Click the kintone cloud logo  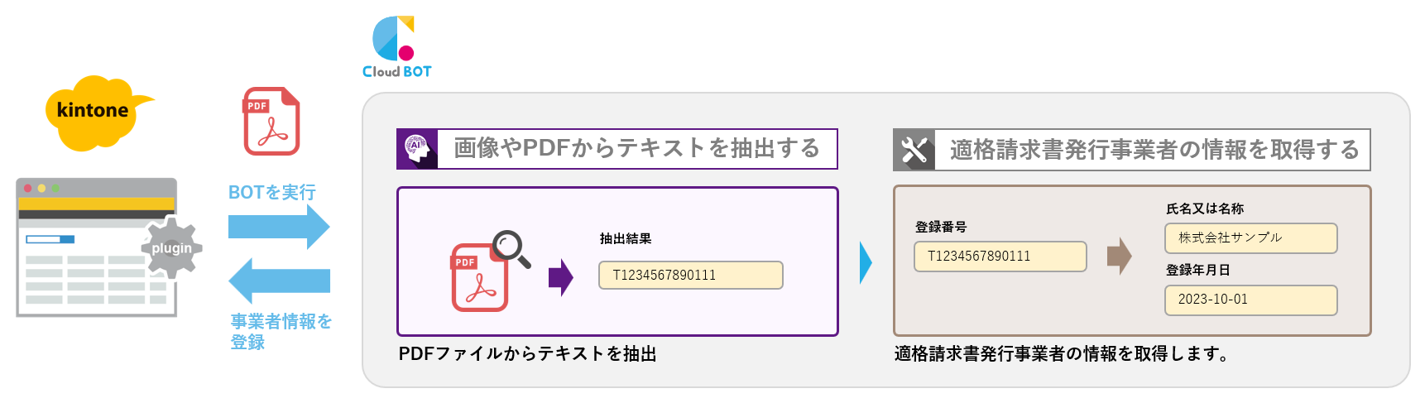pos(98,113)
